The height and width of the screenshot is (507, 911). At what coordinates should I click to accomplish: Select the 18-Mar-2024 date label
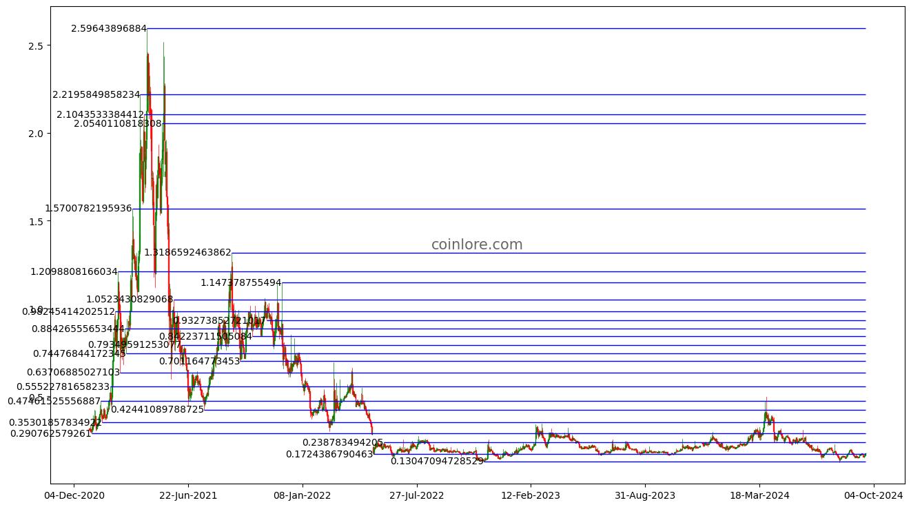pos(759,495)
